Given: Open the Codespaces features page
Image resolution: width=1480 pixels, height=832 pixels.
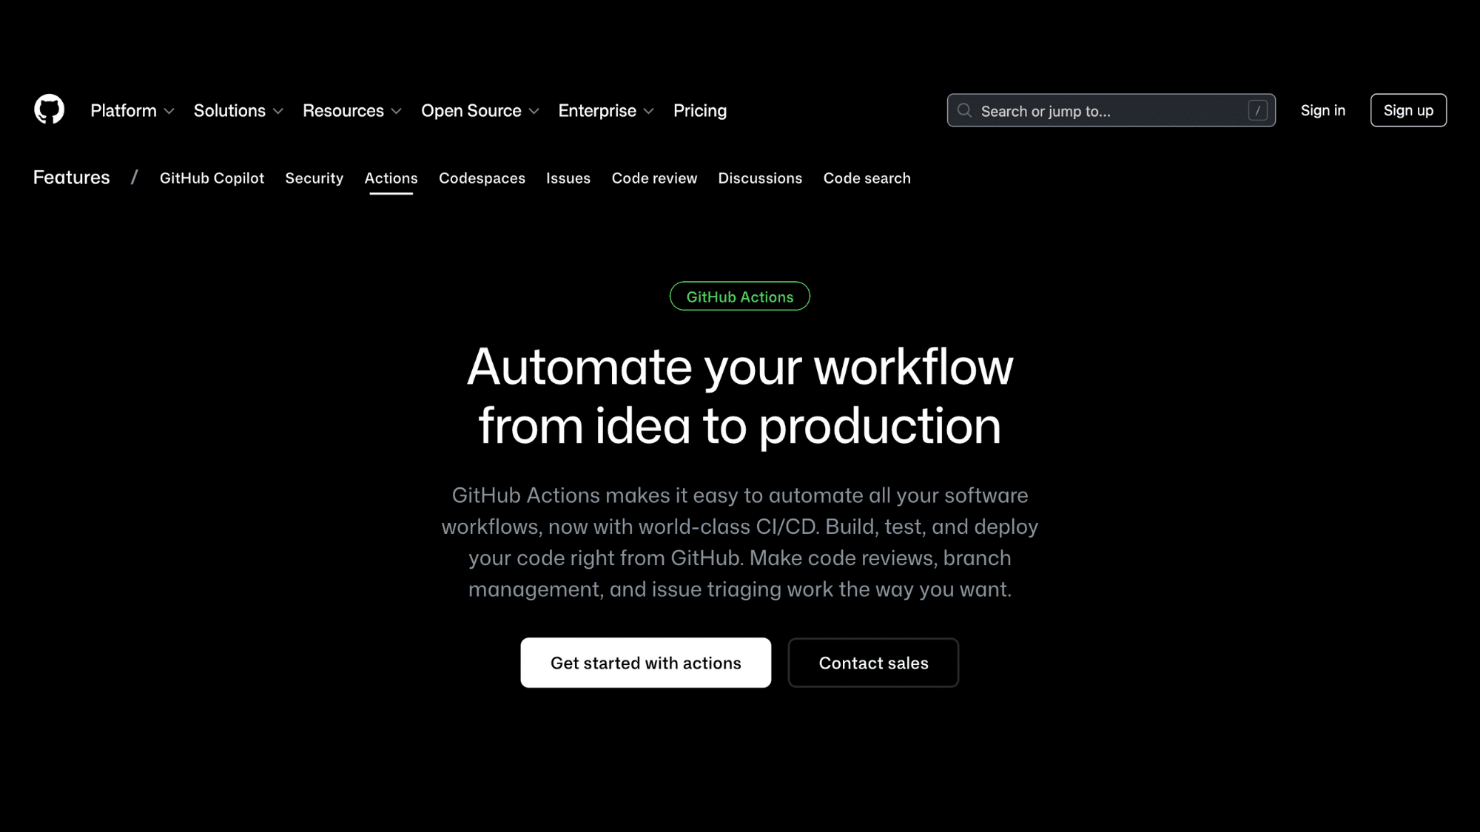Looking at the screenshot, I should point(482,178).
